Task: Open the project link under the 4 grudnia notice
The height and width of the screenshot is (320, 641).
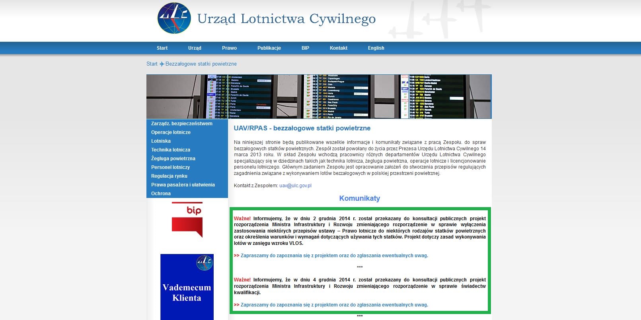Action: coord(334,305)
